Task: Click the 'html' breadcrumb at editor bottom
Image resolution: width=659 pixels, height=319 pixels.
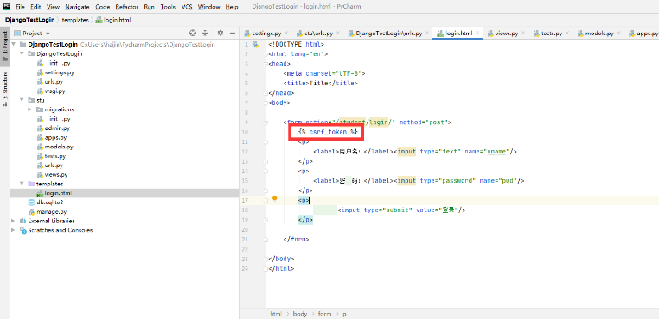Action: 276,314
